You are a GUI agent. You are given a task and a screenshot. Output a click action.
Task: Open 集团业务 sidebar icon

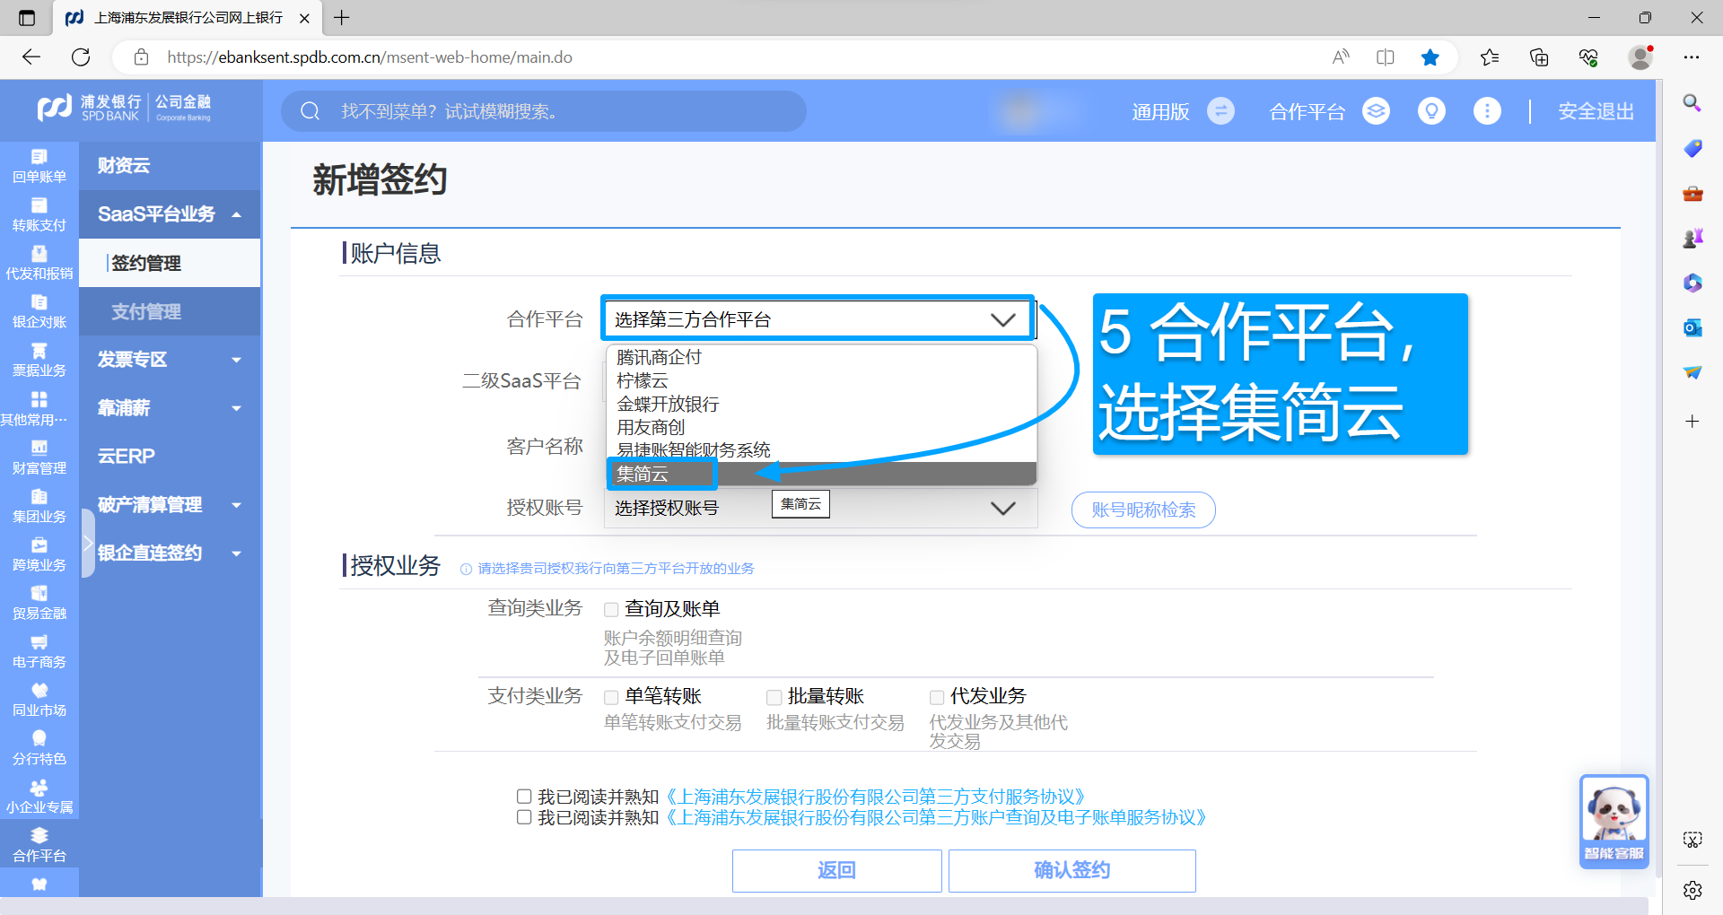click(39, 505)
